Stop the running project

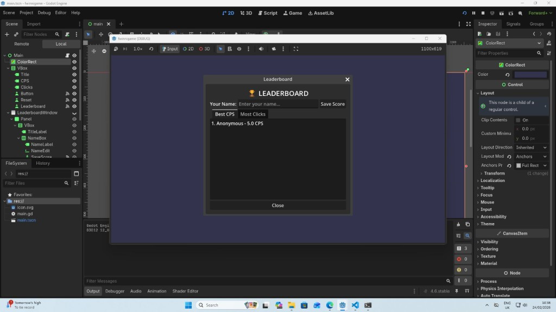point(483,13)
